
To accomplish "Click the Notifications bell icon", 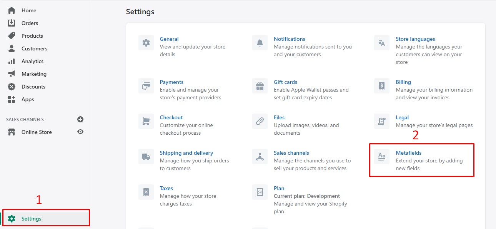I will [260, 42].
